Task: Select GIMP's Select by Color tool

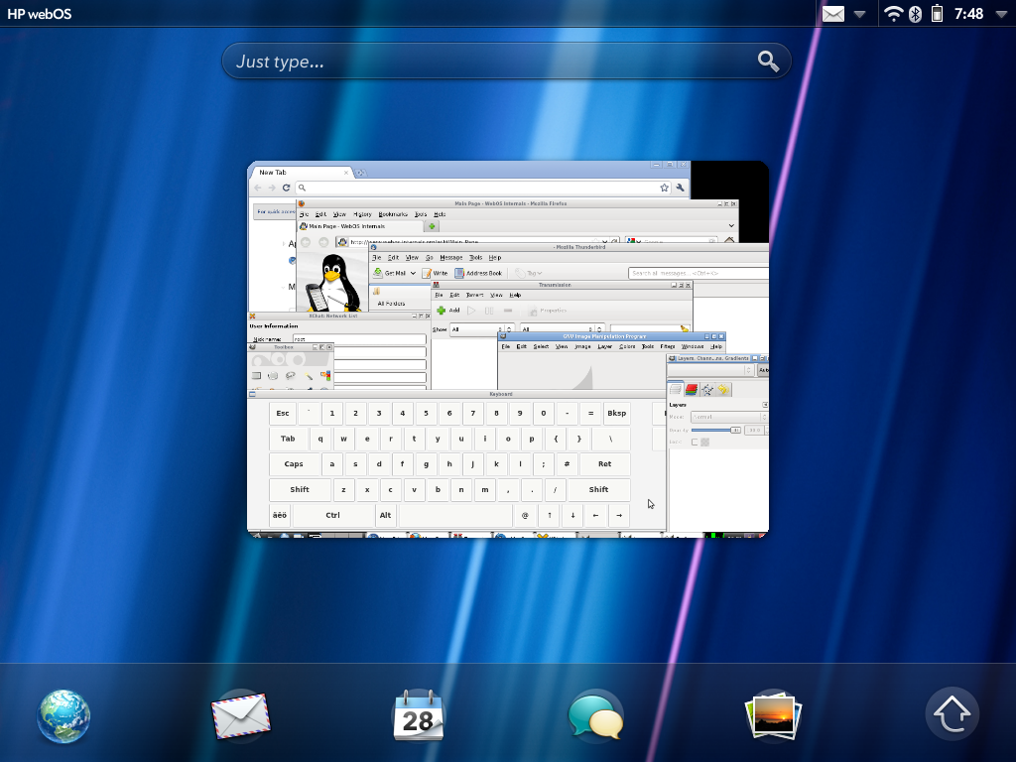Action: (325, 376)
